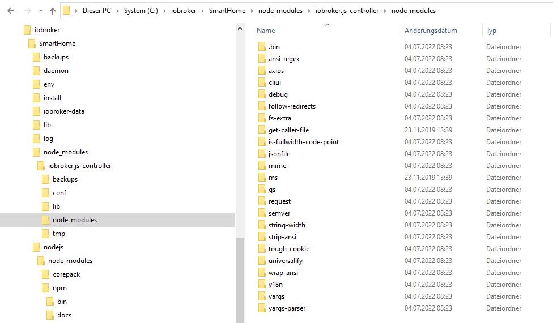
Task: Open chevron dropdown after iobroker.js-controller breadcrumb
Action: pos(385,11)
